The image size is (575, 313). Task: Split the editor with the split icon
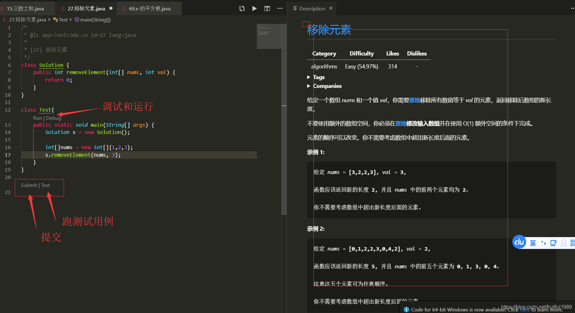(267, 9)
